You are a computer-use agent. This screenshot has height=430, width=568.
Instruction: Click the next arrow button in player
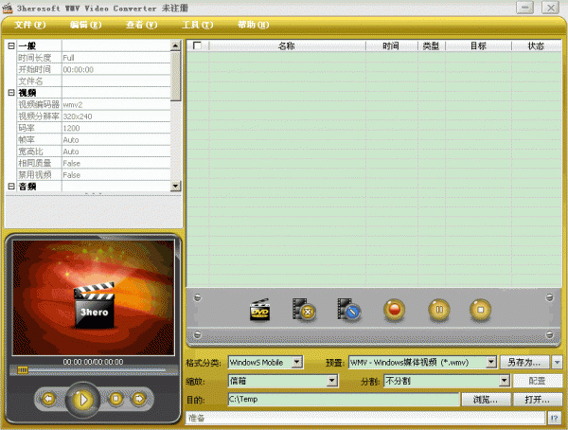[x=139, y=399]
